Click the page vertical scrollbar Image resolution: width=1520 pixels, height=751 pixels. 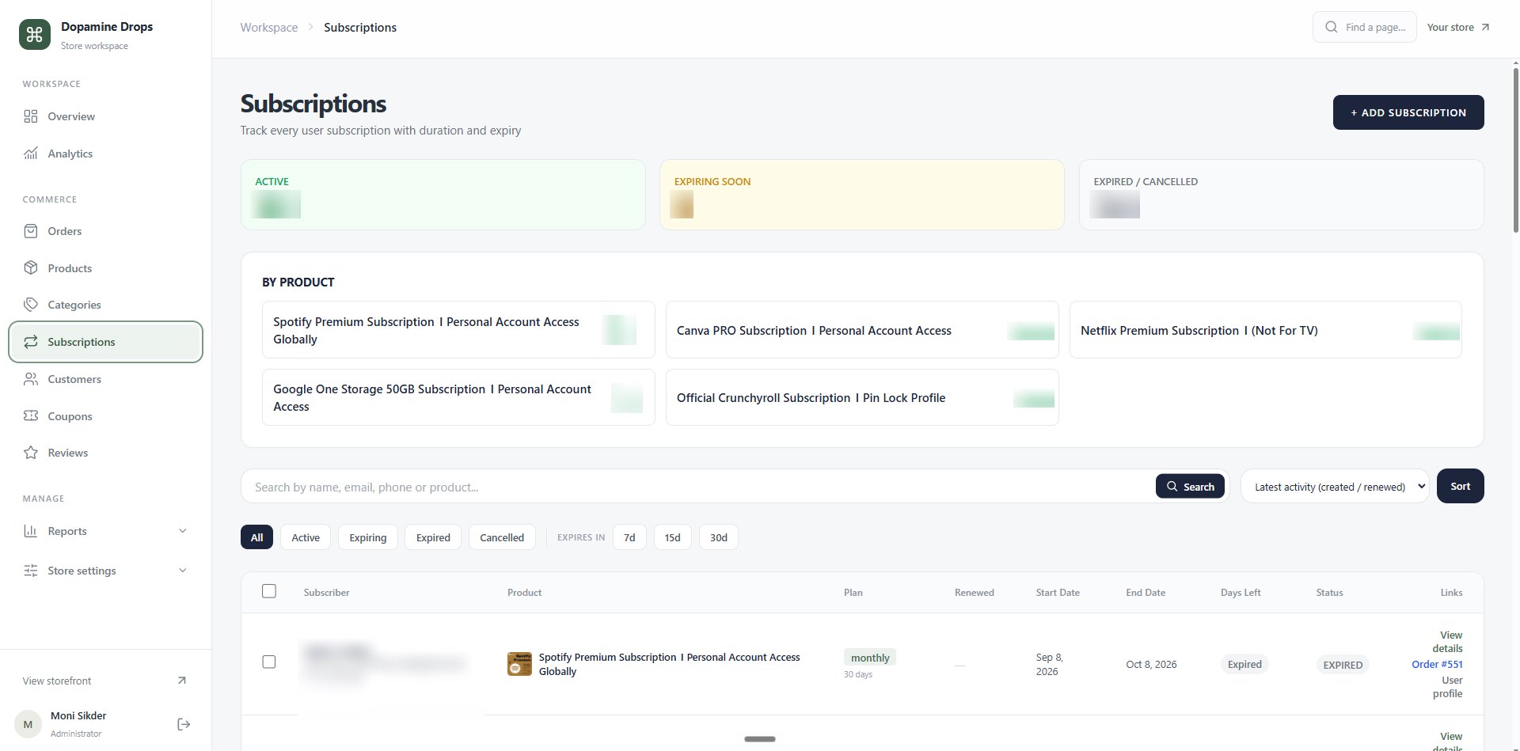(1514, 150)
